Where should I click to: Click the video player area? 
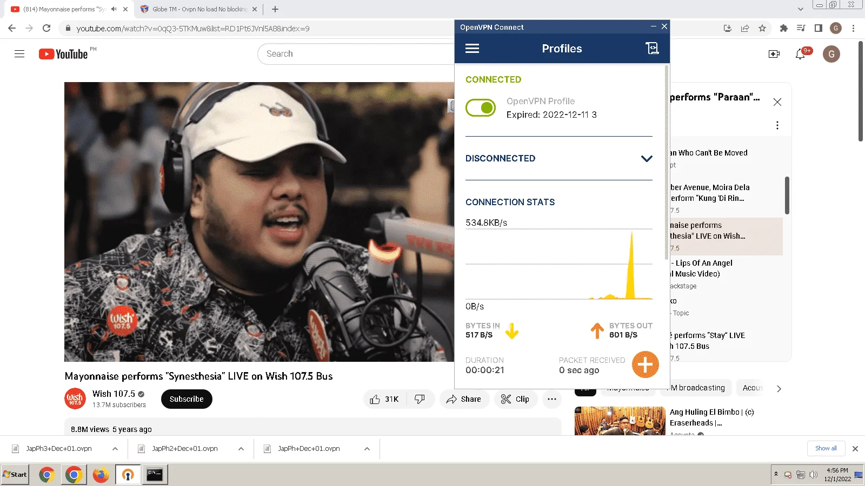[259, 222]
